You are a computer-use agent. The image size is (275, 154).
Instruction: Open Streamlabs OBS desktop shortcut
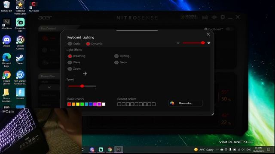(x=20, y=25)
